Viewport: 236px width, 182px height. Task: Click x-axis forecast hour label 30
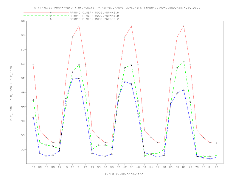[x=99, y=167]
